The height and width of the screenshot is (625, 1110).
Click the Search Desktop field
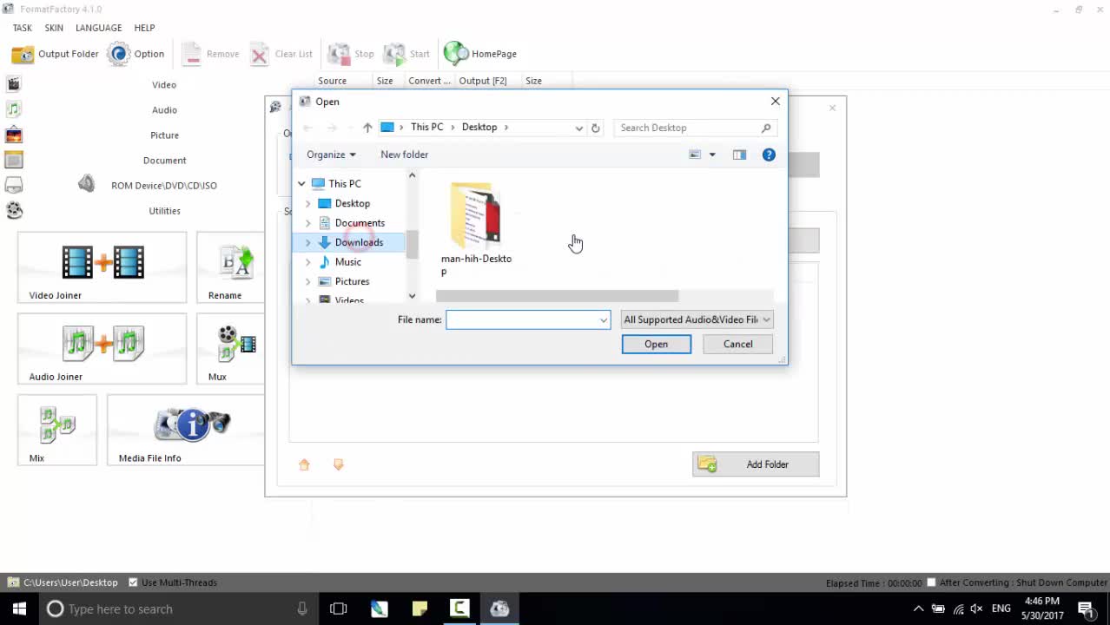coord(694,128)
